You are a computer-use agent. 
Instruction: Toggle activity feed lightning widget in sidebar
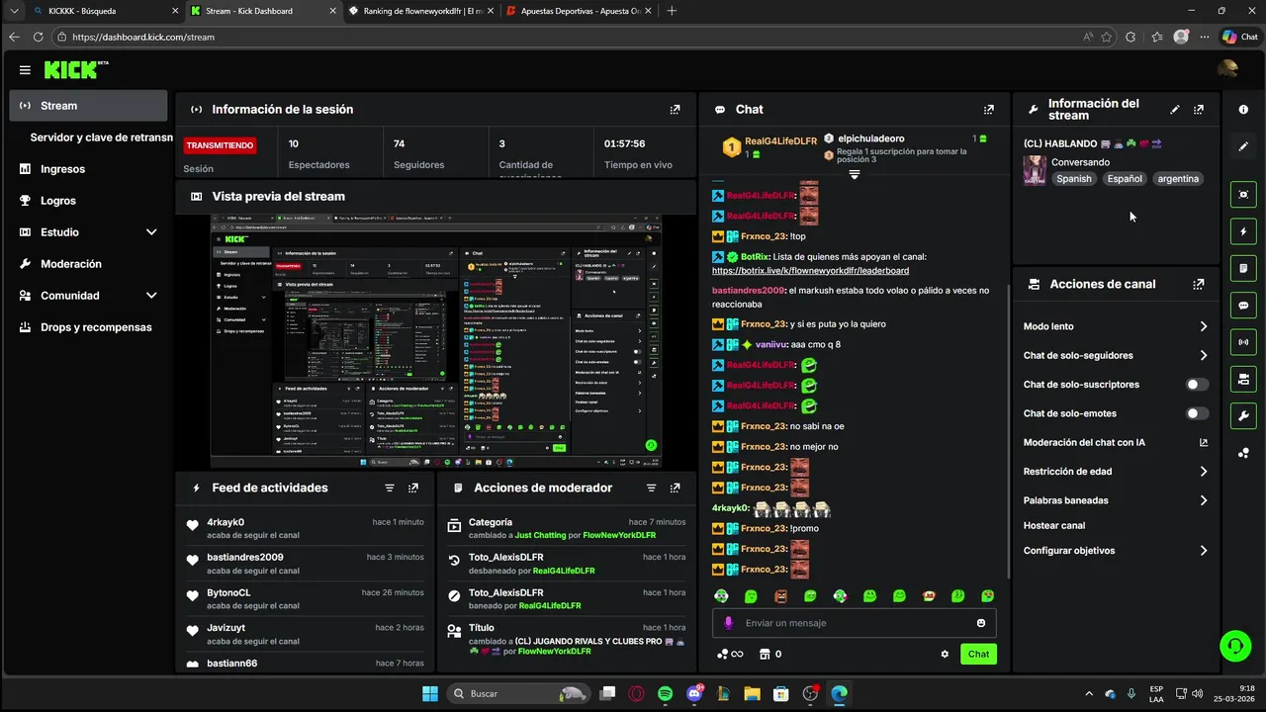point(1243,231)
